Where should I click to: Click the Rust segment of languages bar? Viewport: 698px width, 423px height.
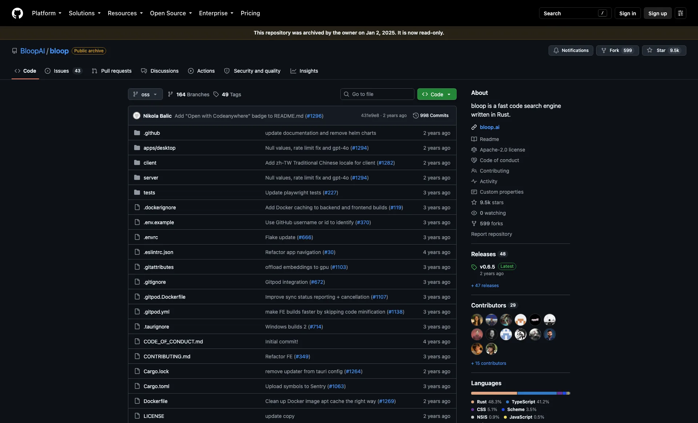[x=494, y=393]
